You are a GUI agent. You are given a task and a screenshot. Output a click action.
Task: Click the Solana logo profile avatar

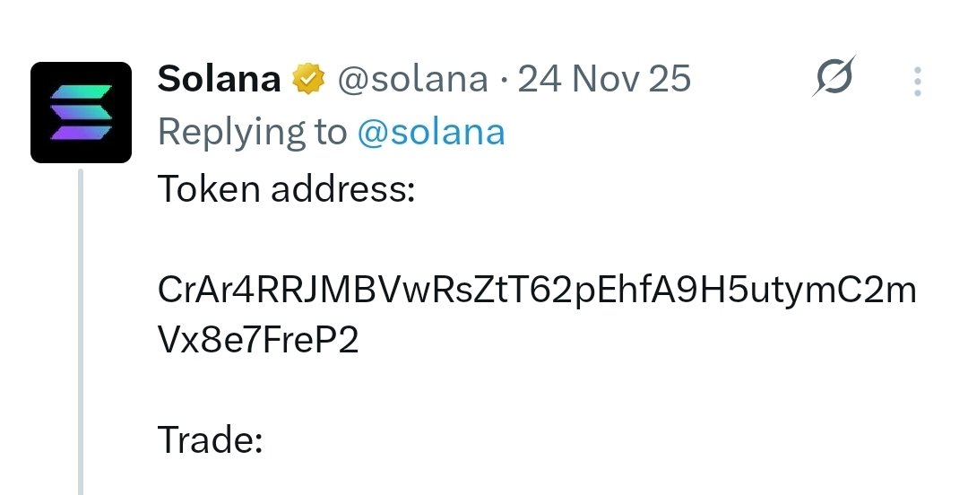pos(82,112)
